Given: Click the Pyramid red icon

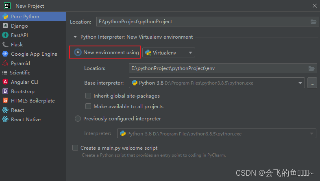Looking at the screenshot, I should pyautogui.click(x=5, y=63).
